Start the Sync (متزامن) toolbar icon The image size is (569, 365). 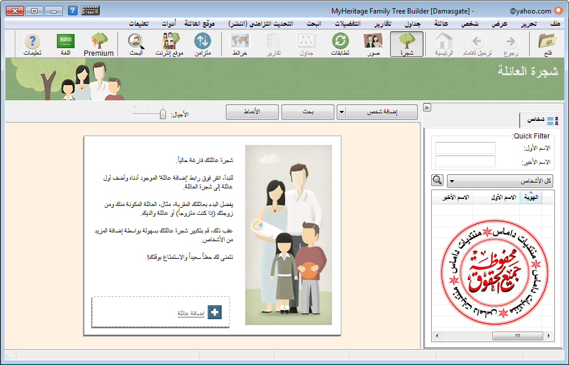pyautogui.click(x=202, y=44)
